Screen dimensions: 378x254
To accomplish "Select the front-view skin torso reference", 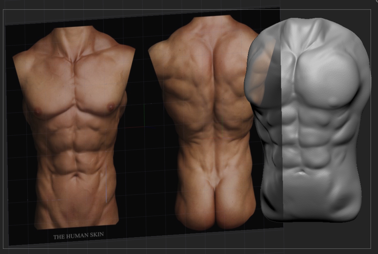I will 74,127.
